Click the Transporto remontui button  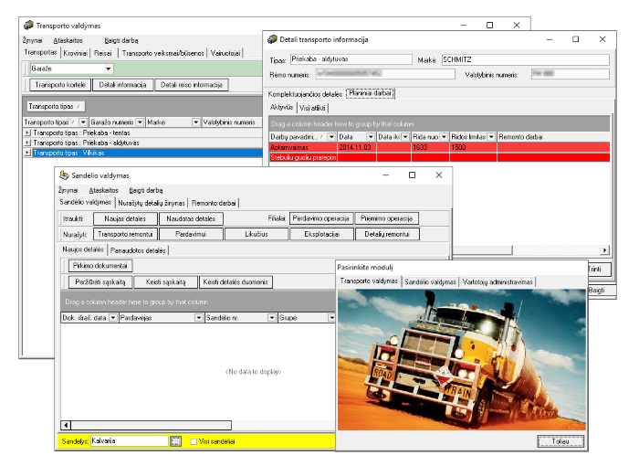pos(125,234)
